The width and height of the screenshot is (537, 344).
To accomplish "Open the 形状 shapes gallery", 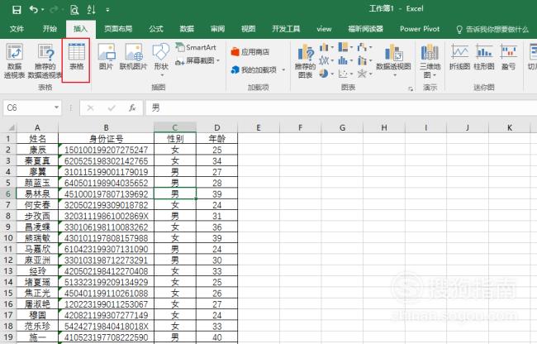I will [161, 60].
